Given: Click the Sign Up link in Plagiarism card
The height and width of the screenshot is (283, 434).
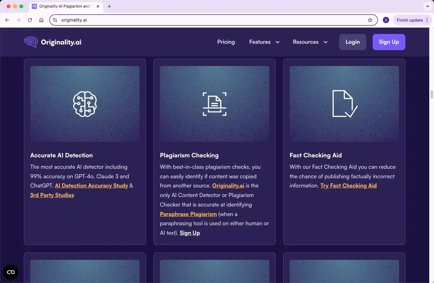Looking at the screenshot, I should tap(190, 233).
